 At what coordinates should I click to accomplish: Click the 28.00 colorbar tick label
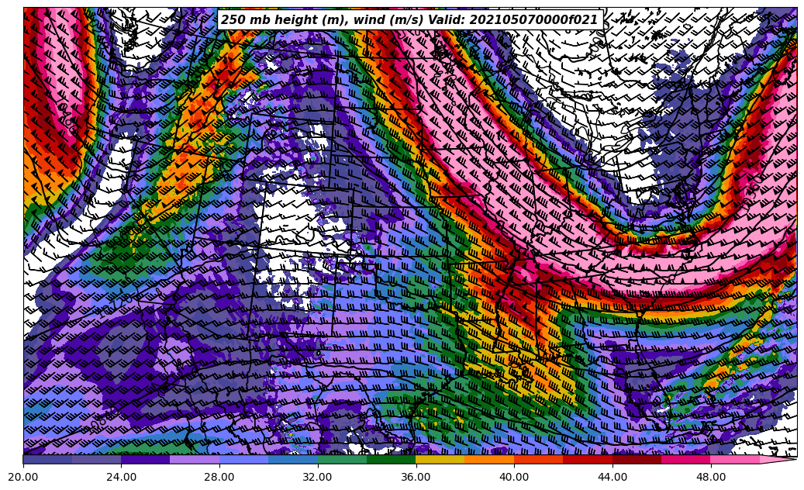point(219,477)
